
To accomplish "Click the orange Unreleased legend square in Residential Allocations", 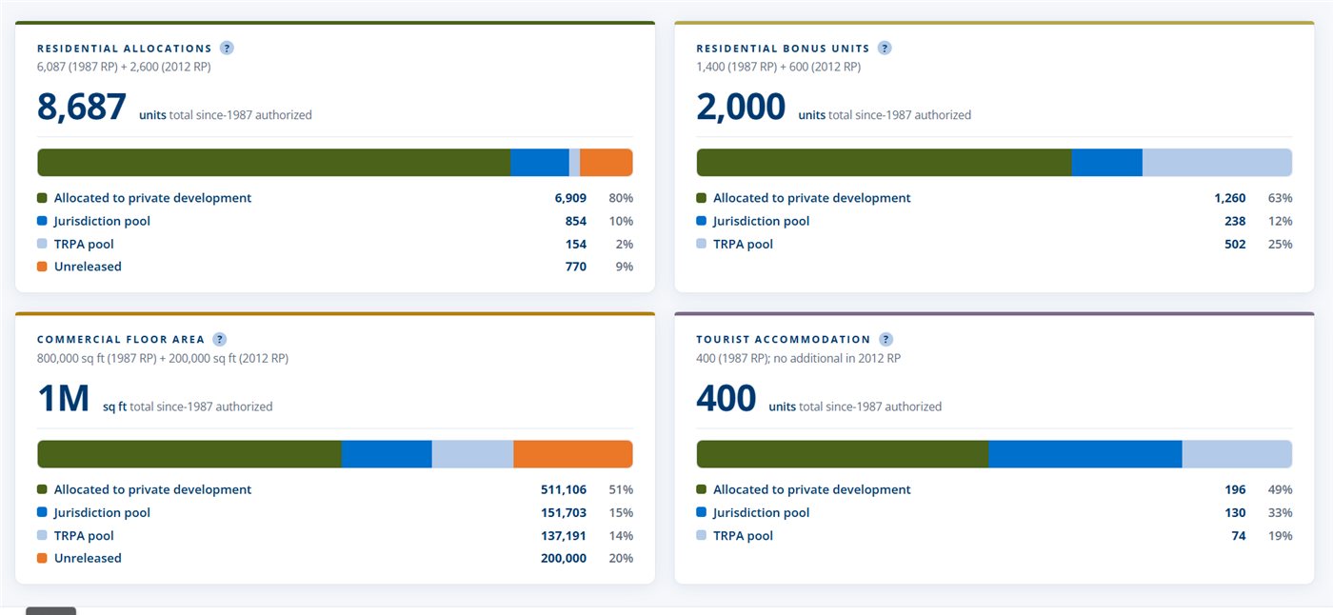I will tap(42, 267).
